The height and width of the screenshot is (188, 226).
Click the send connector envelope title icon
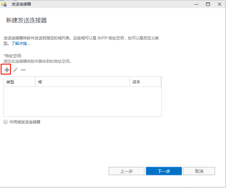[4, 4]
